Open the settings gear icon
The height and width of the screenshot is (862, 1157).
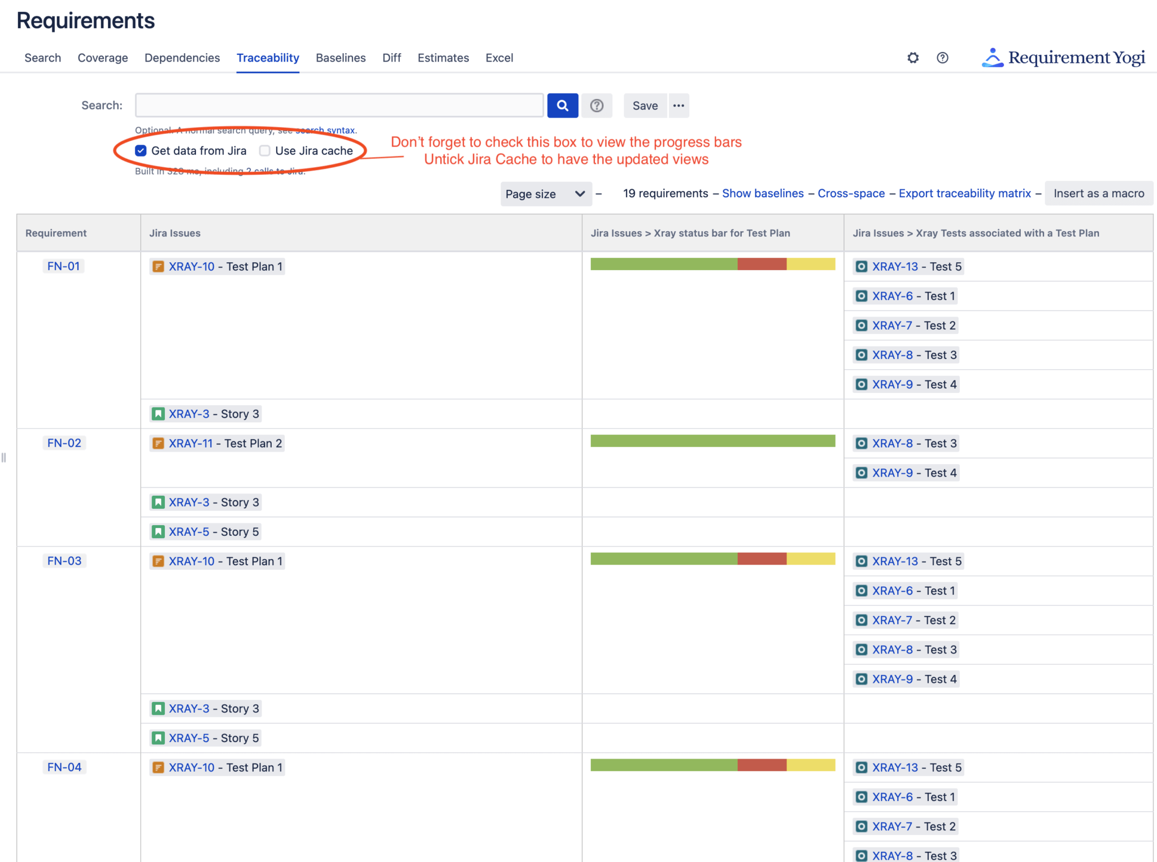point(912,57)
